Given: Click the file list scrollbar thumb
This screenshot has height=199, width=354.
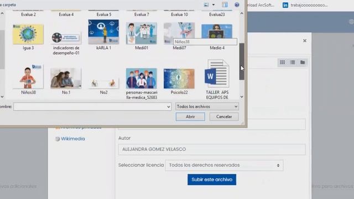Looking at the screenshot, I should tap(242, 61).
